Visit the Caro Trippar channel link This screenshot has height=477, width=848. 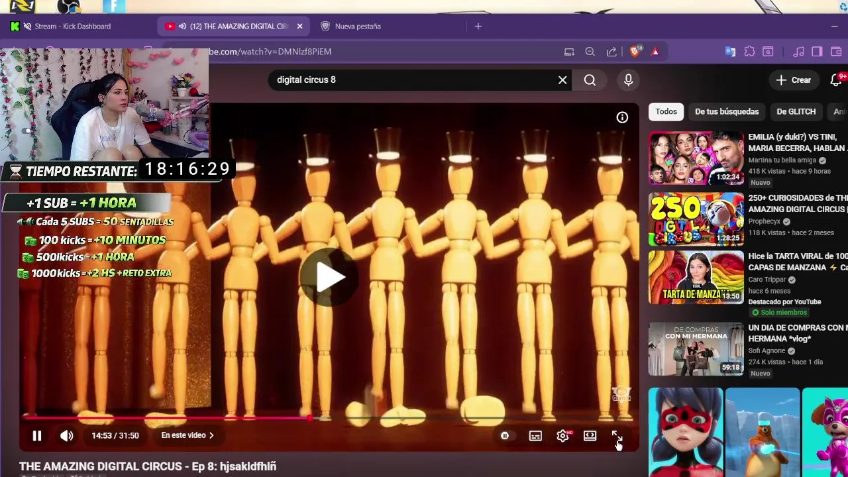[767, 280]
